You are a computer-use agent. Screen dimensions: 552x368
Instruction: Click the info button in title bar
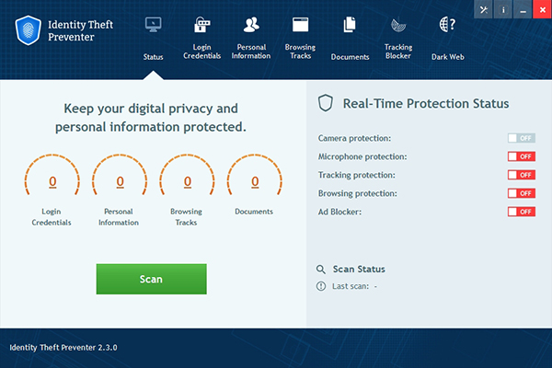tap(502, 9)
